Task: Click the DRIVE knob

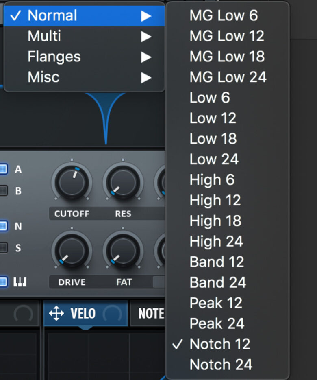Action: tap(72, 251)
